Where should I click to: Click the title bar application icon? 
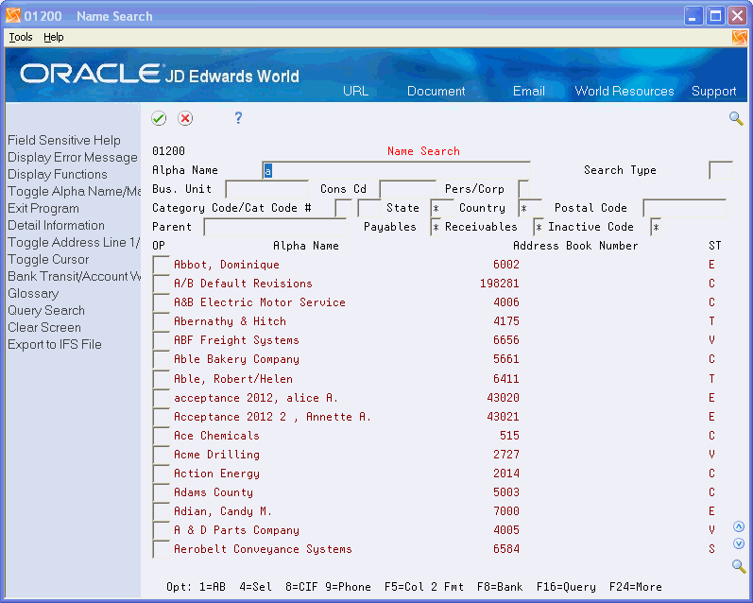click(13, 15)
